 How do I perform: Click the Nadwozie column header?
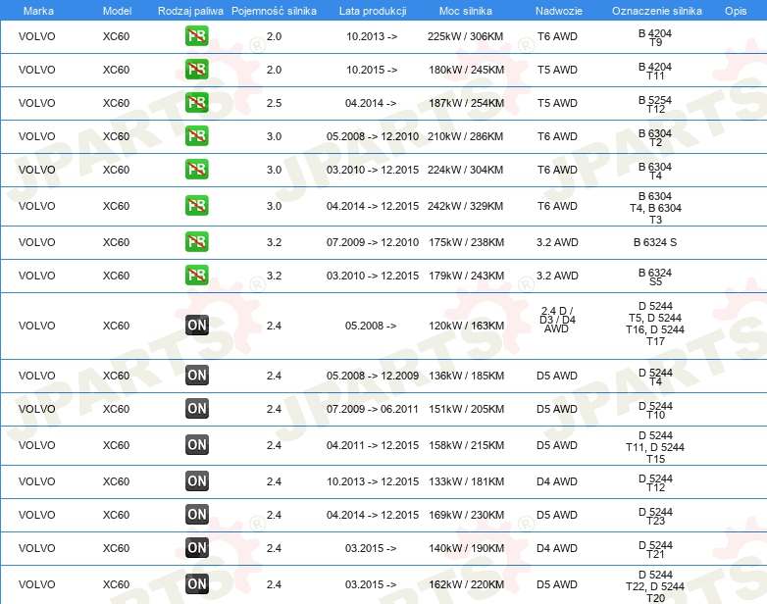[x=559, y=11]
